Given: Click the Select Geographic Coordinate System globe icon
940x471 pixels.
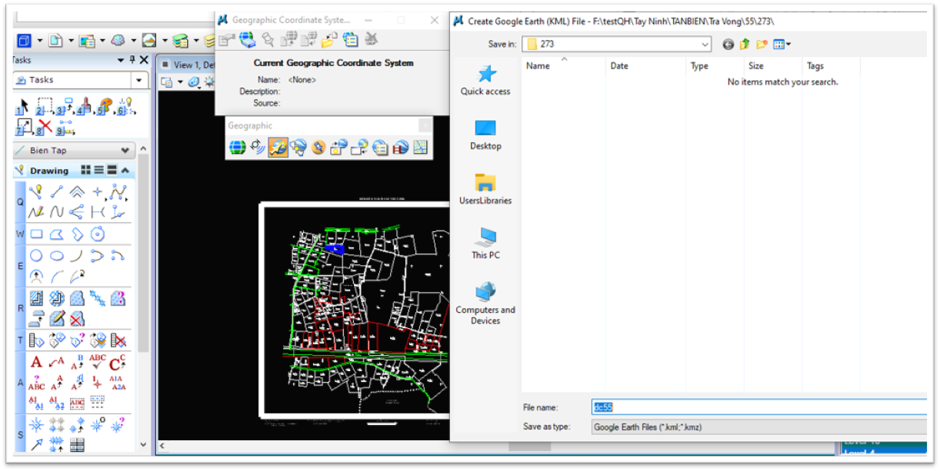Looking at the screenshot, I should coord(237,148).
